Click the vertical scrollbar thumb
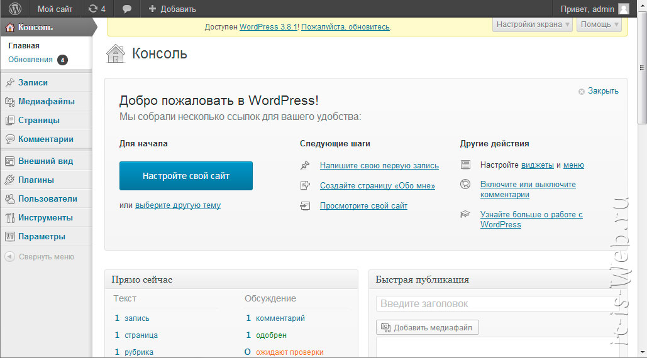647x358 pixels. pos(642,68)
